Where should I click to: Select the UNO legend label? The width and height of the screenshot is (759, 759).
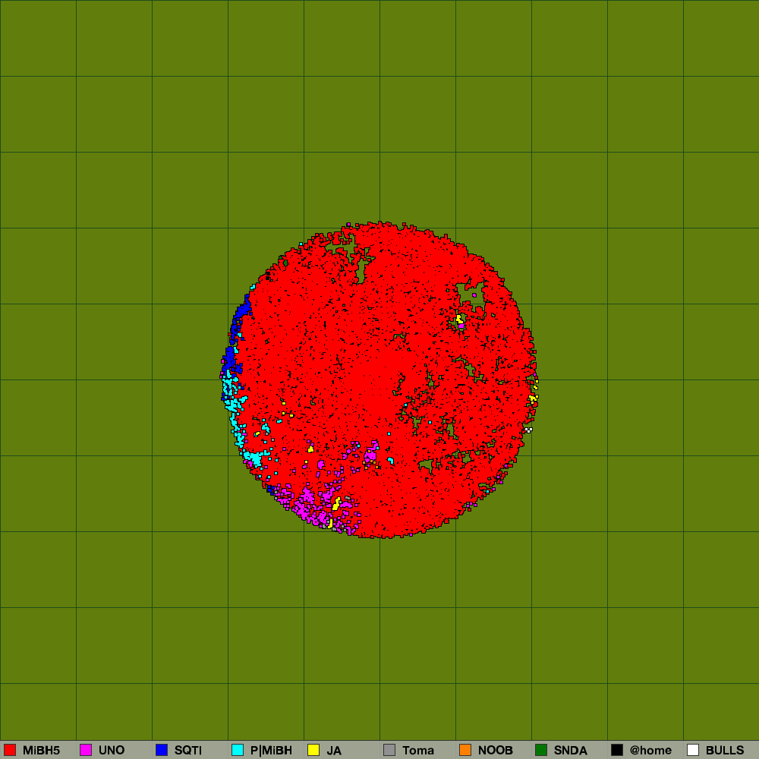112,751
